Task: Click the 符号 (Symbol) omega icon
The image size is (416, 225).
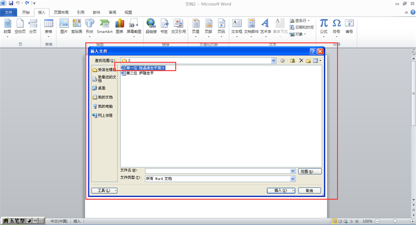Action: point(336,25)
